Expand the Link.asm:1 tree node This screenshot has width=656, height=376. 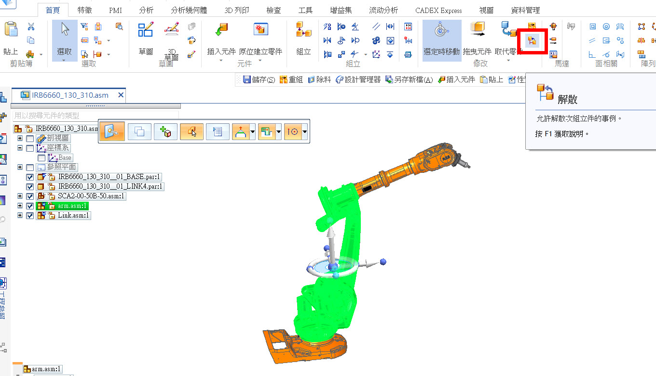click(20, 216)
